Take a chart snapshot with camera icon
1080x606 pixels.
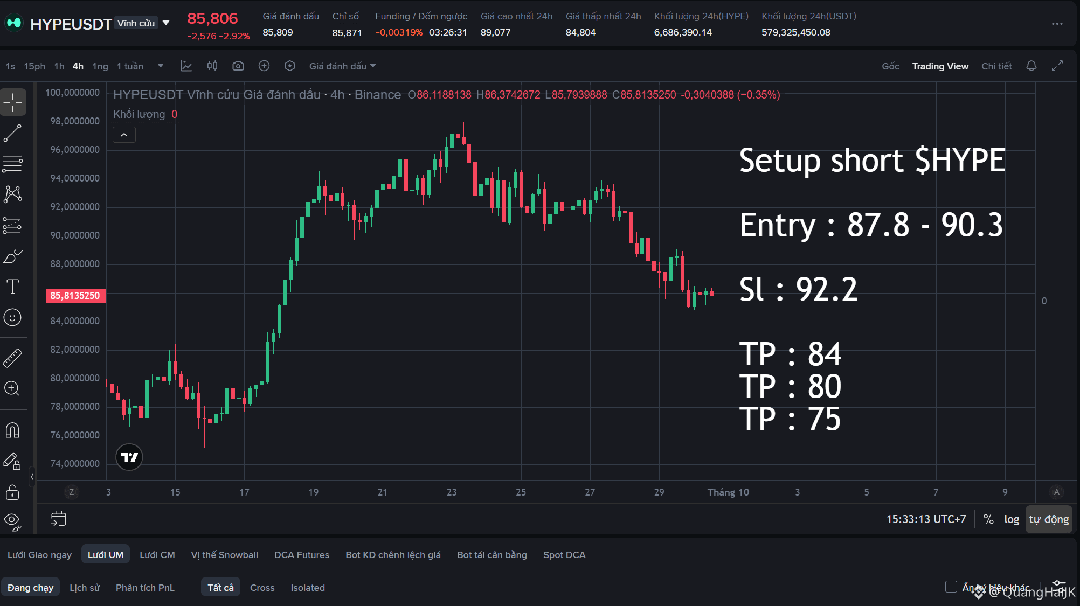[x=238, y=66]
